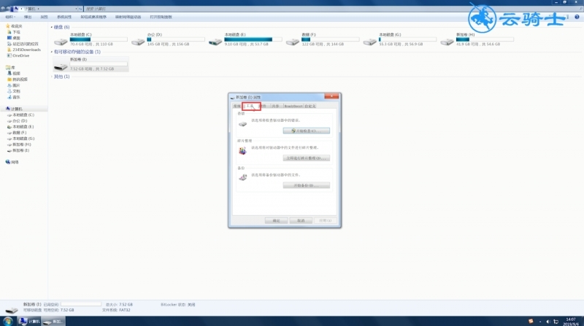Screen dimensions: 584x326
Task: Open the 本地磁盘 (C:) drive icon
Action: [x=61, y=42]
